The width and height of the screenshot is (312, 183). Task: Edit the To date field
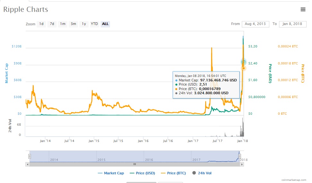292,24
